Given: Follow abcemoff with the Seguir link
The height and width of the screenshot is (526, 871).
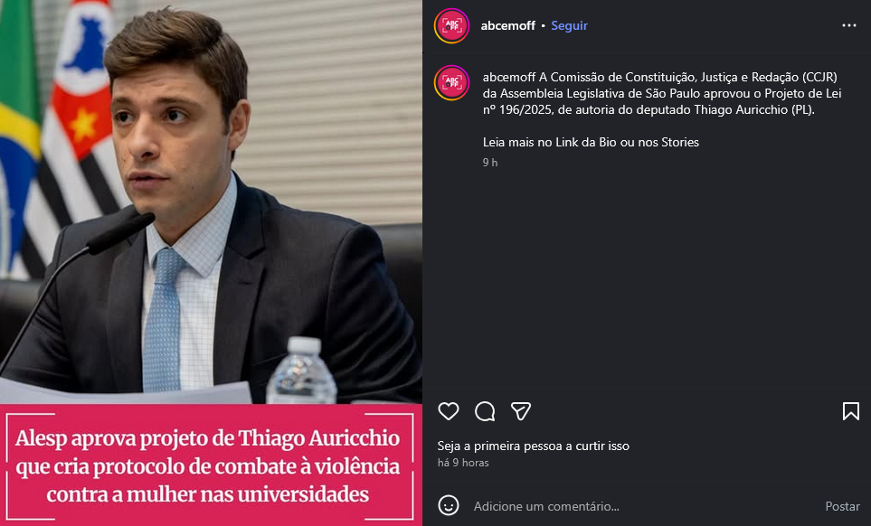Looking at the screenshot, I should coord(570,25).
